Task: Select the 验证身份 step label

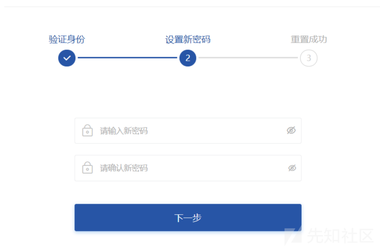Action: tap(67, 39)
